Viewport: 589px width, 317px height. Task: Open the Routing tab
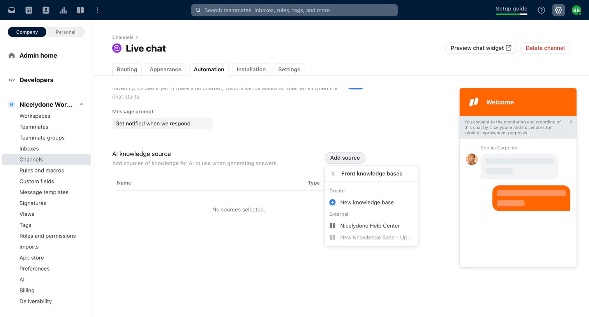click(x=127, y=69)
